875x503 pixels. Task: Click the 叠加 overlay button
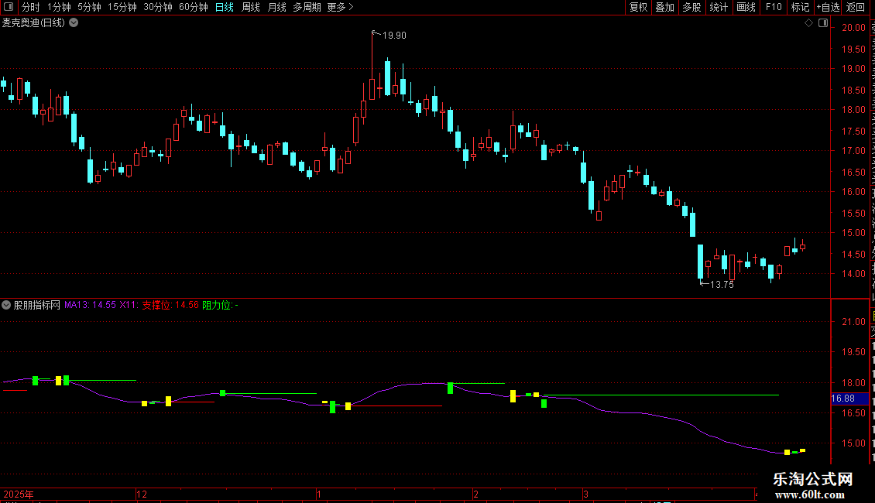coord(664,7)
